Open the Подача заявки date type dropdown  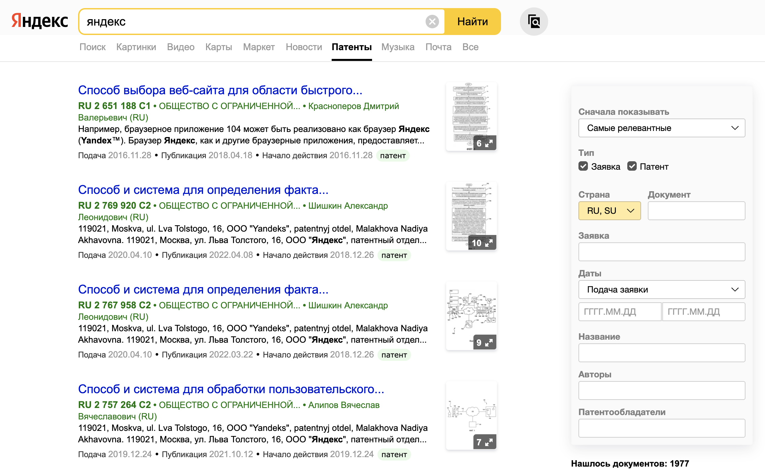[x=662, y=290]
